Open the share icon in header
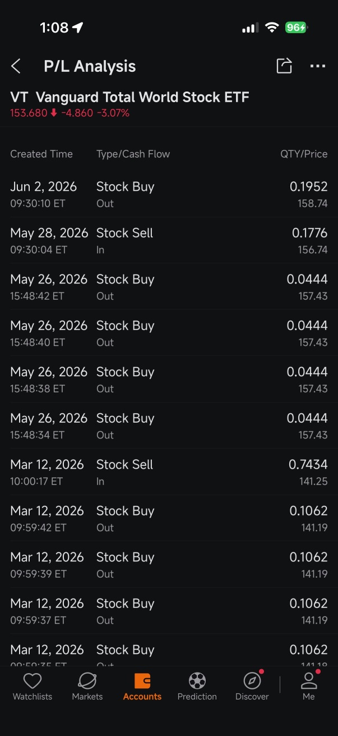 (284, 66)
